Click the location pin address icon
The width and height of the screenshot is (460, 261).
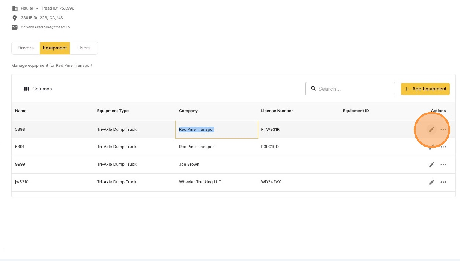tap(15, 18)
